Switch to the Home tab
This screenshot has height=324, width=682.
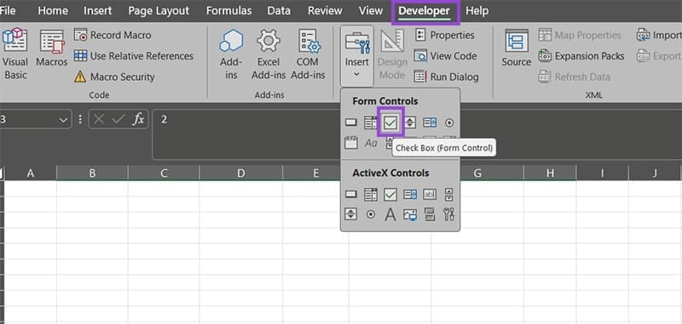click(x=53, y=11)
